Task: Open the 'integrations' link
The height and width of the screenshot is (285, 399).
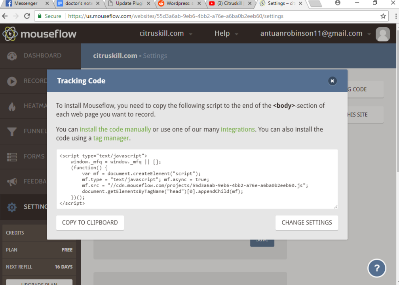Action: coord(237,129)
